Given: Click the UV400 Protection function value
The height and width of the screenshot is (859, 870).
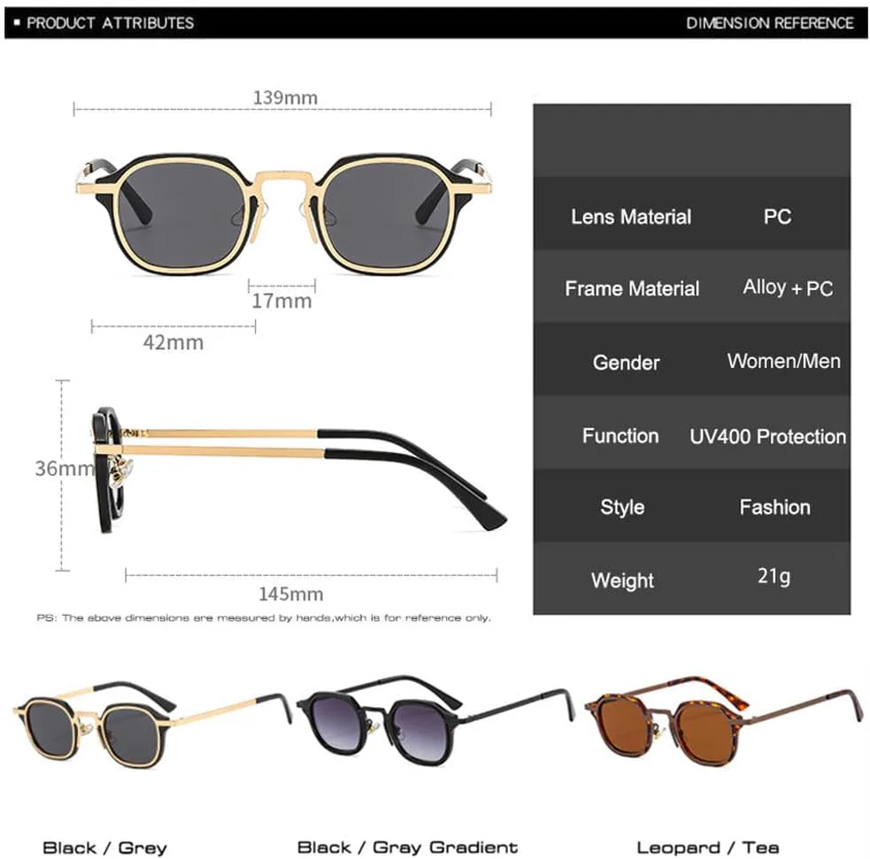Looking at the screenshot, I should tap(768, 436).
